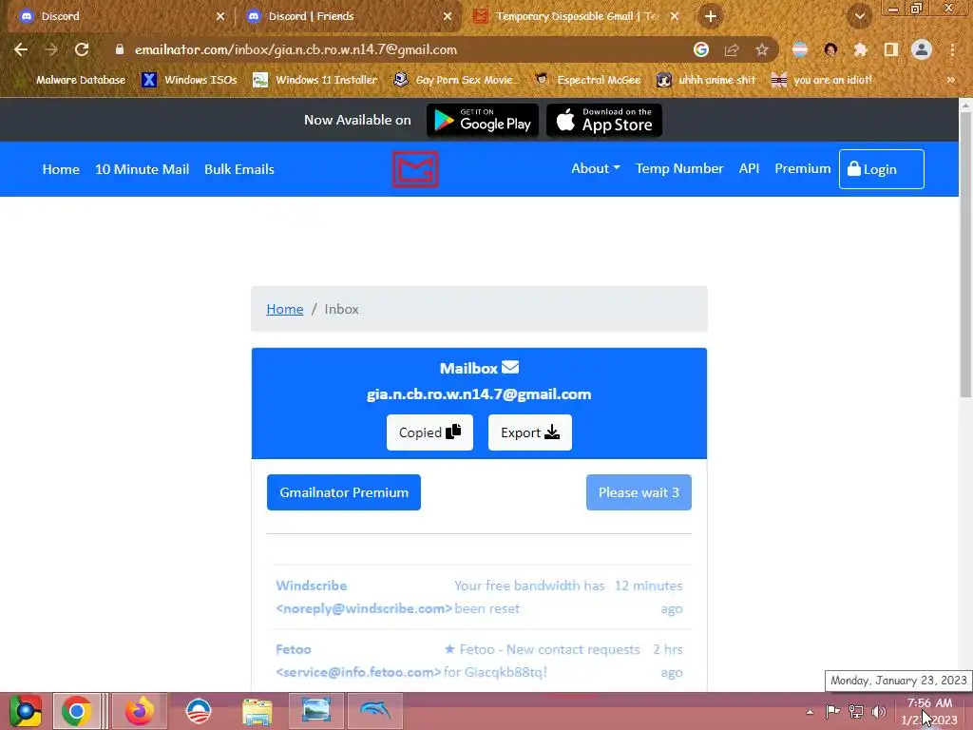Click the Login button

(881, 169)
